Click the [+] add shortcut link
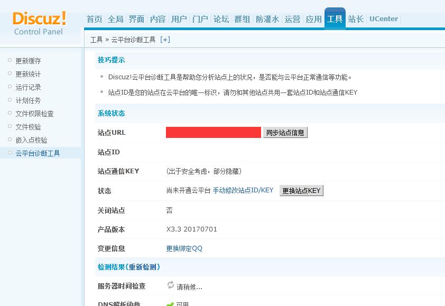The image size is (445, 306). pyautogui.click(x=165, y=40)
